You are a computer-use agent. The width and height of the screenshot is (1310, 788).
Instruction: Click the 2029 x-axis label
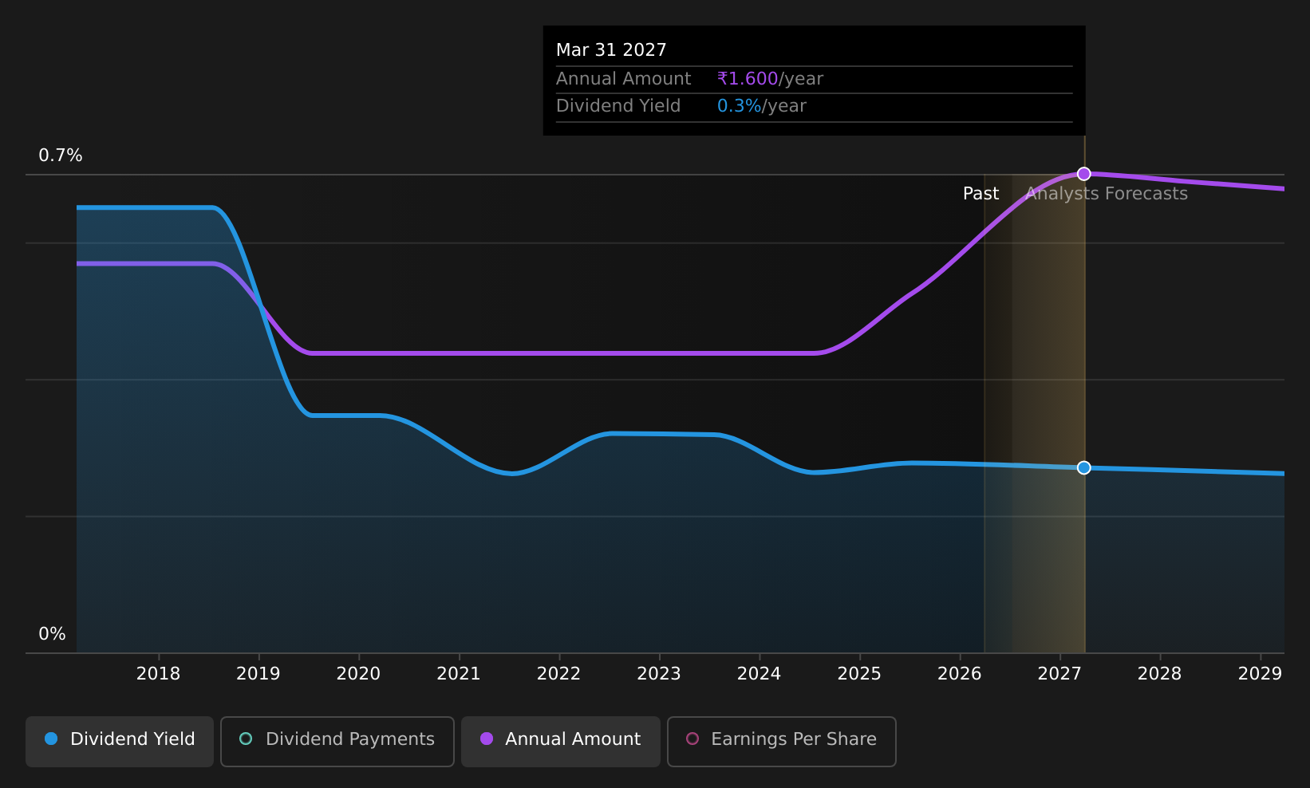coord(1260,674)
